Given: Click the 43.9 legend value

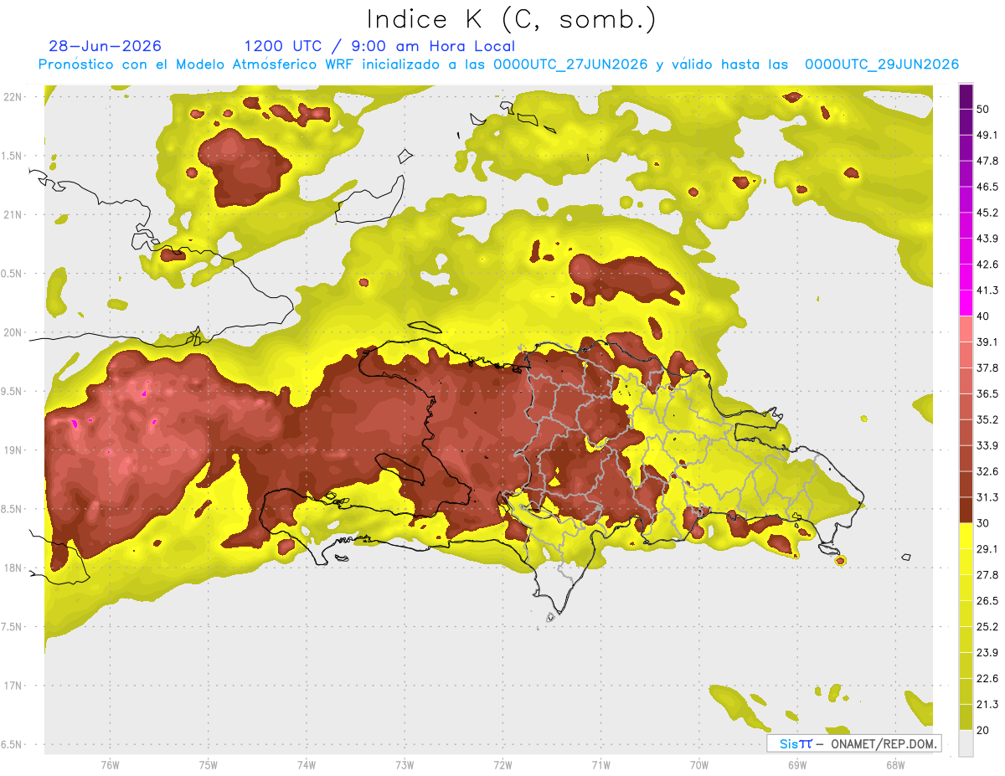Looking at the screenshot, I should (987, 239).
